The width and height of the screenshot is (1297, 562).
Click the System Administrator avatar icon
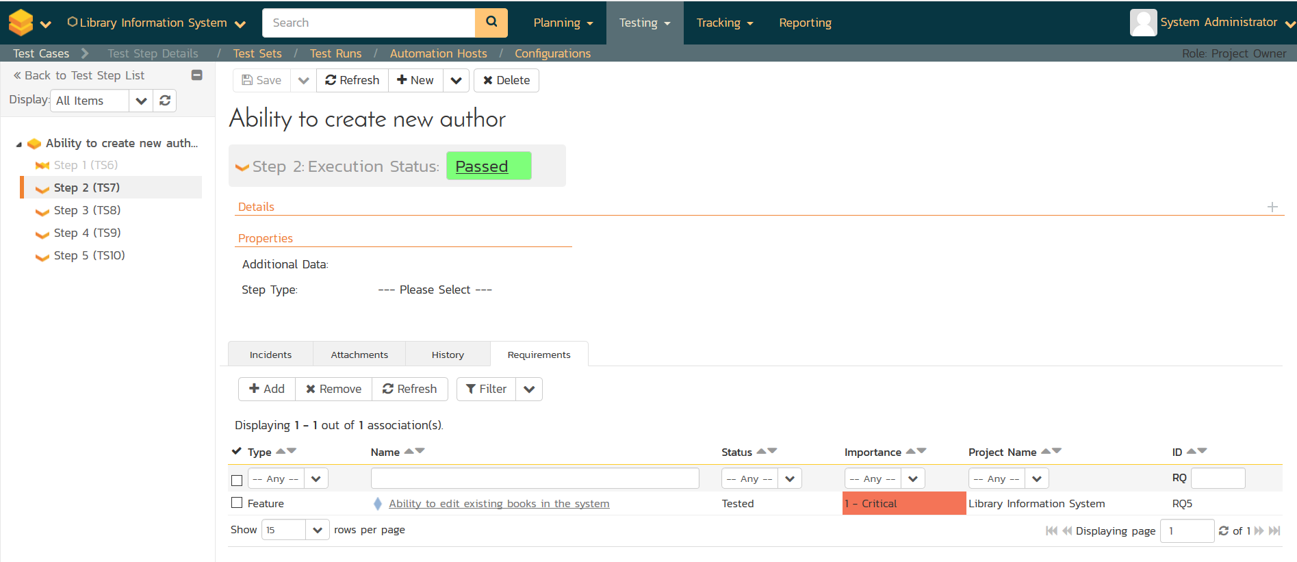(x=1142, y=23)
